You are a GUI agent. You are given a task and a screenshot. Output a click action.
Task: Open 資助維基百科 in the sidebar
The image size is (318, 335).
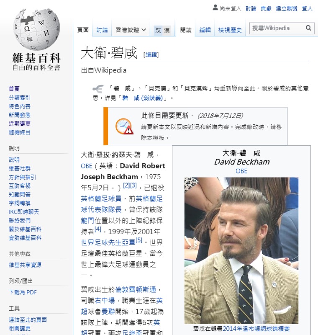tap(25, 238)
